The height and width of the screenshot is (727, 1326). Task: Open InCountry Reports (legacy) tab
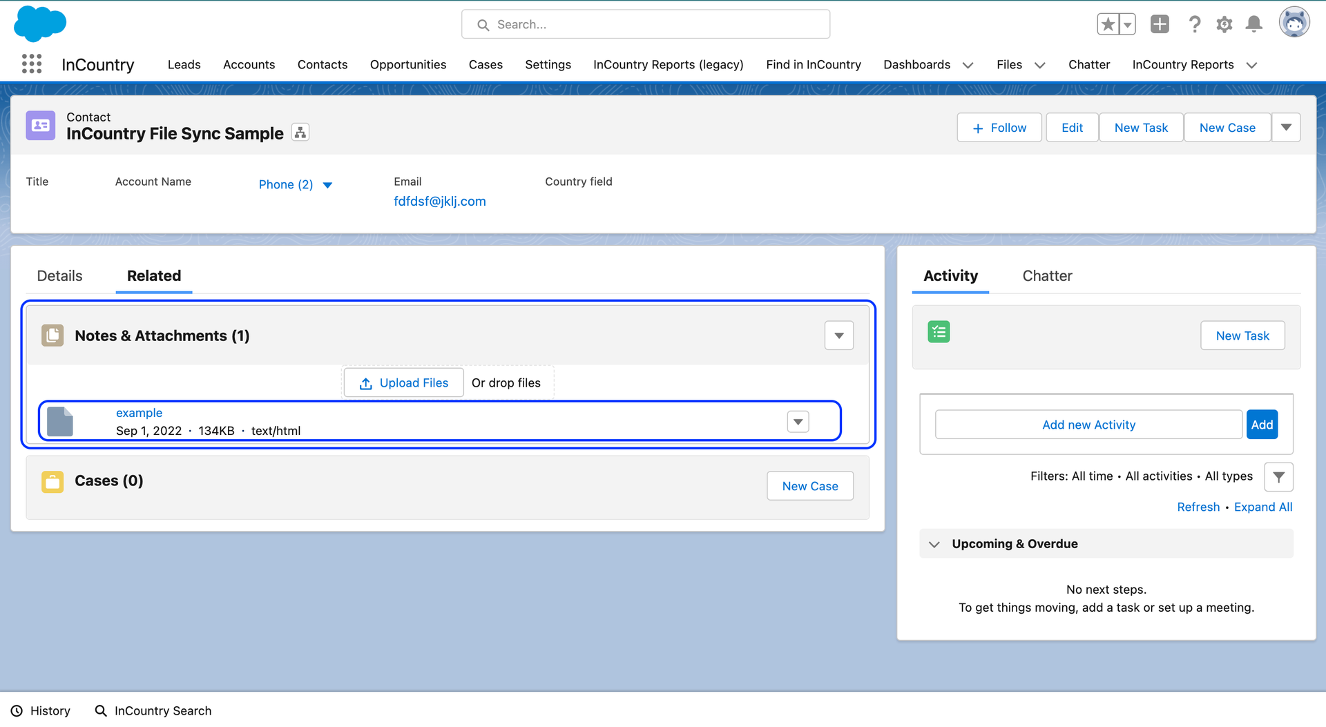[x=669, y=65]
